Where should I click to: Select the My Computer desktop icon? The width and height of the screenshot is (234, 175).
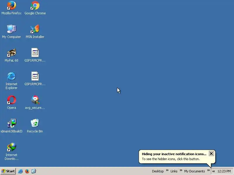coord(11,32)
